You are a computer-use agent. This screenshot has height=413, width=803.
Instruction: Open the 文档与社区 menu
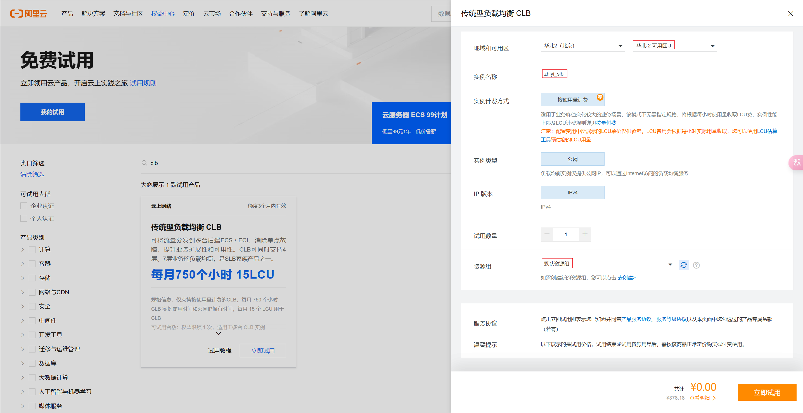coord(128,13)
